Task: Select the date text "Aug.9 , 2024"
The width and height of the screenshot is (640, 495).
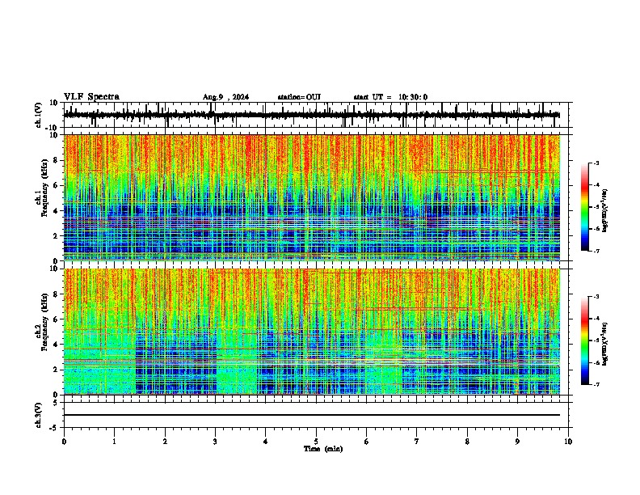Action: click(x=225, y=97)
